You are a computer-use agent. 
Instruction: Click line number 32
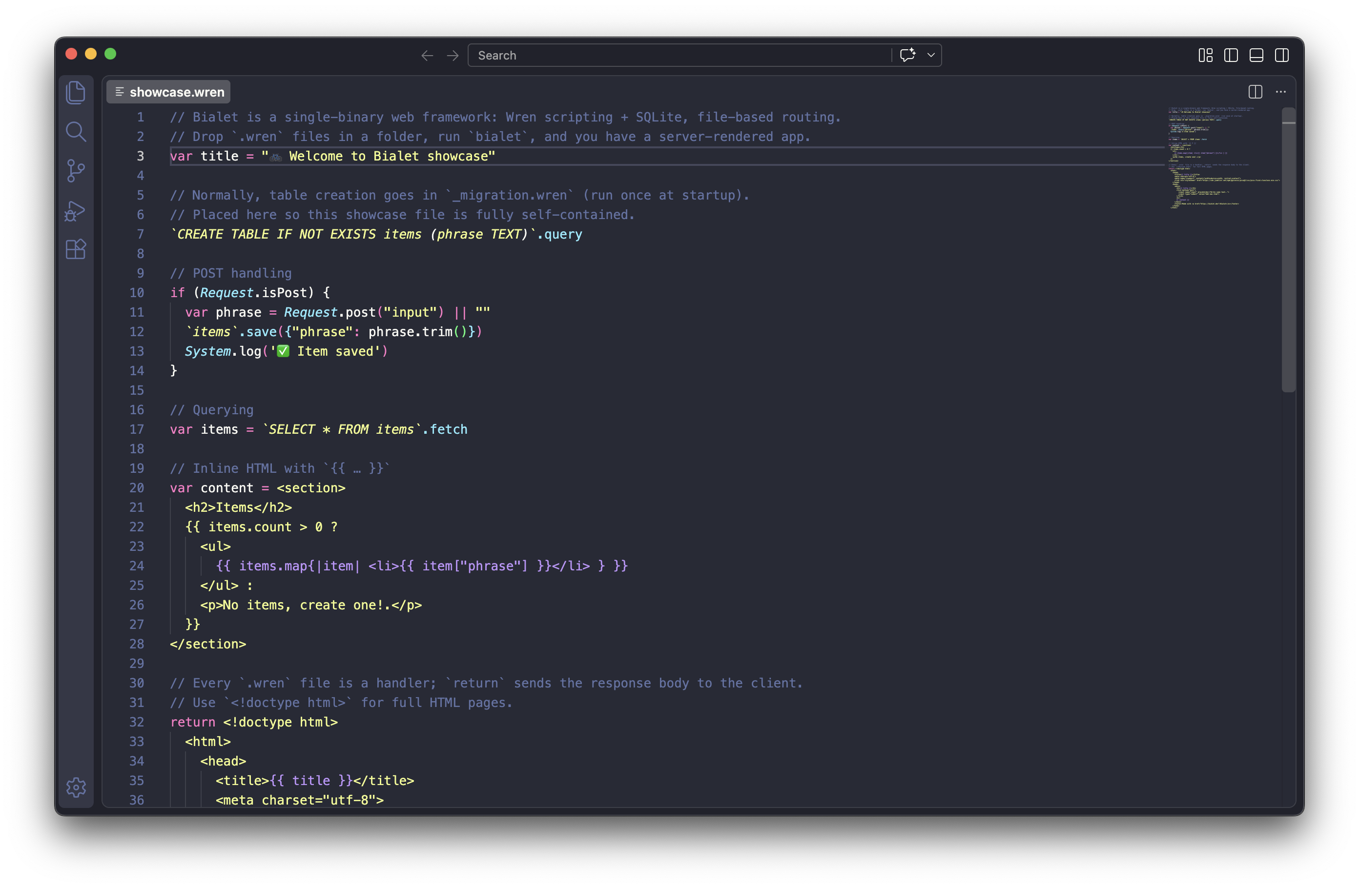[137, 722]
